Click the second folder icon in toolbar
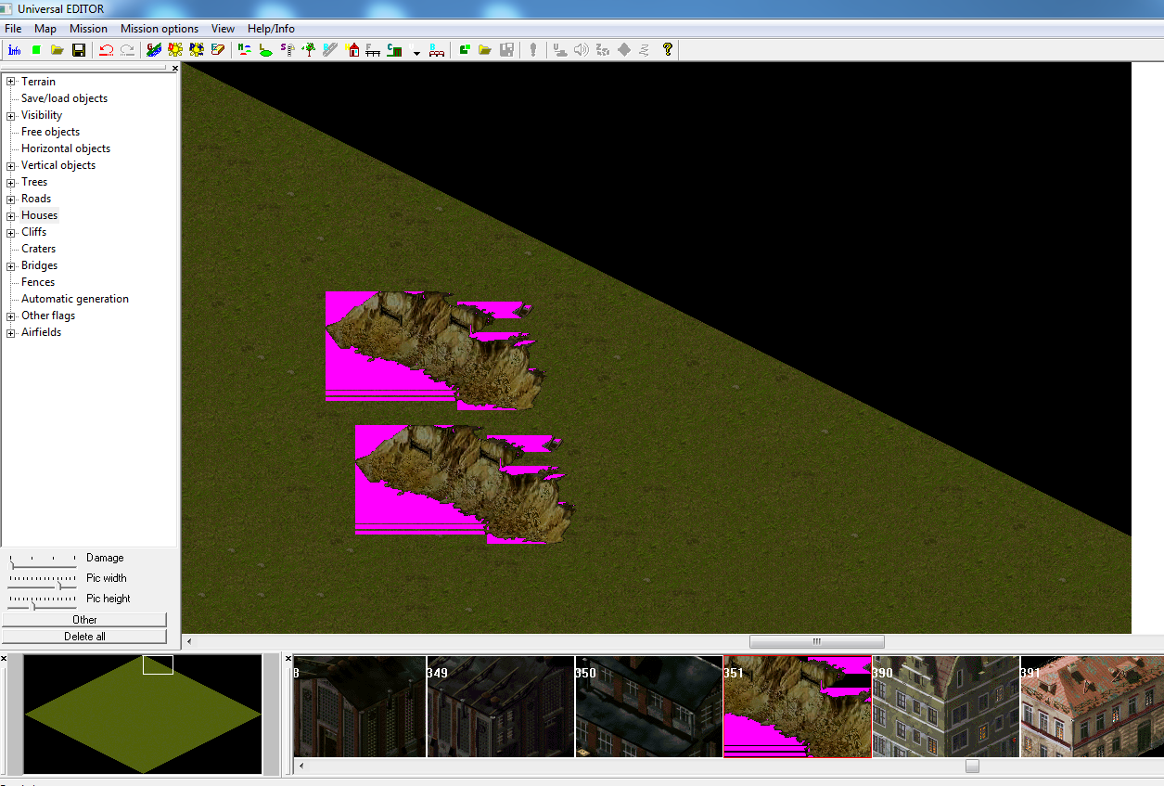The width and height of the screenshot is (1164, 786). [485, 50]
